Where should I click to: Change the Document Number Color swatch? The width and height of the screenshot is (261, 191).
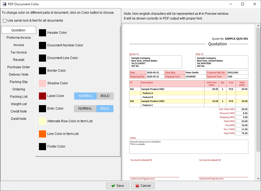tap(42, 45)
